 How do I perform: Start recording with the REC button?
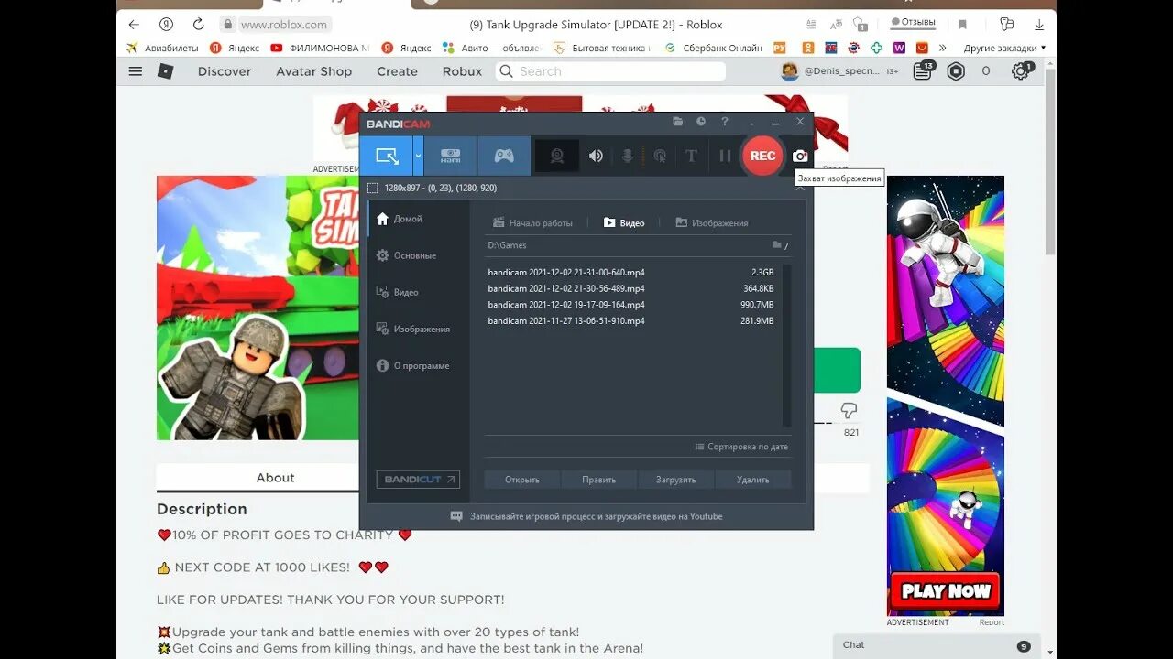[x=762, y=156]
